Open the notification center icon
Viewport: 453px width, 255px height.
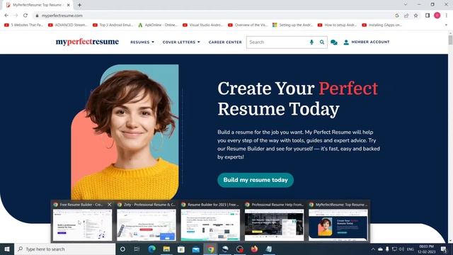click(x=444, y=249)
